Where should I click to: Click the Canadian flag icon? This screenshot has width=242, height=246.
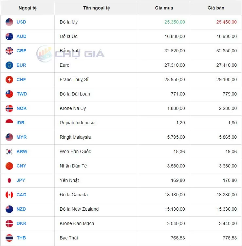click(x=9, y=195)
